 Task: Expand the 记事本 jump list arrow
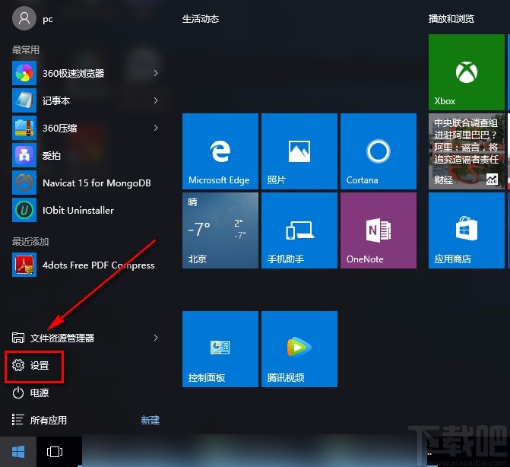point(156,100)
